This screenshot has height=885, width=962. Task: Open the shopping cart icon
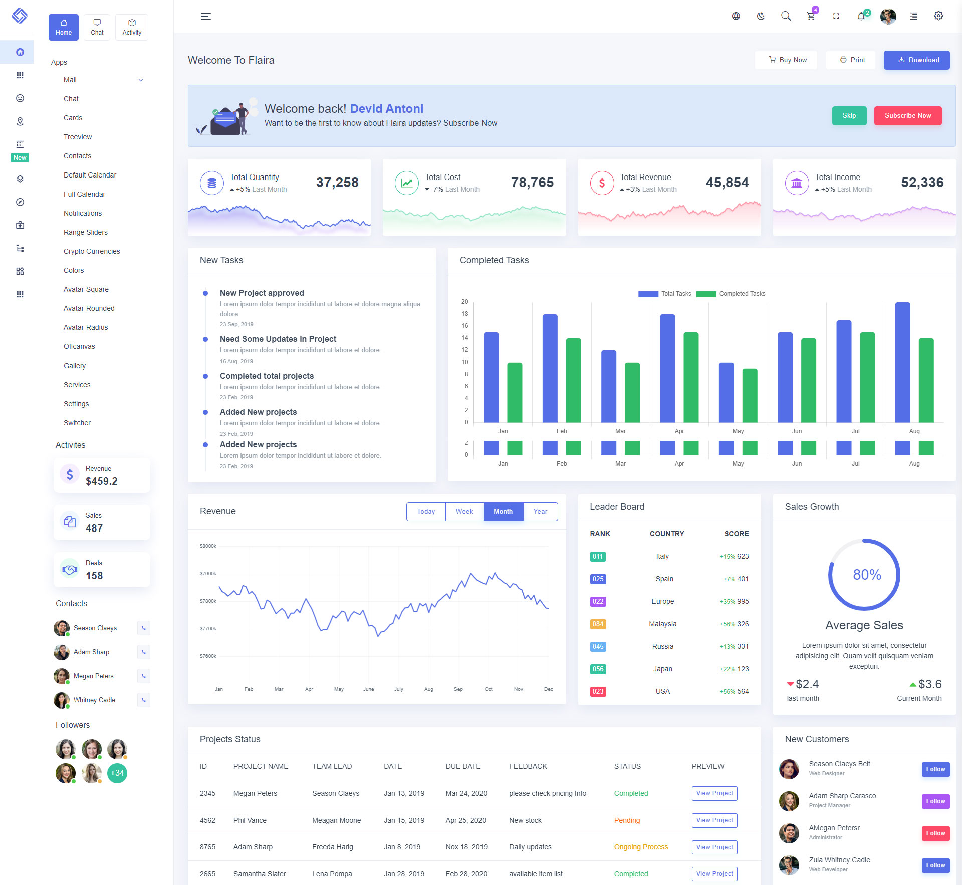(811, 16)
